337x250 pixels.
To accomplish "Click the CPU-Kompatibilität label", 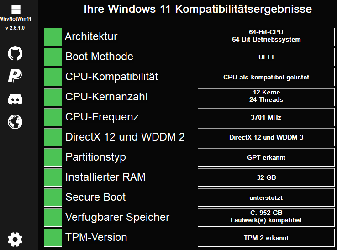I will (x=111, y=77).
